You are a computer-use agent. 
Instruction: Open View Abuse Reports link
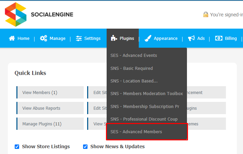[50, 108]
